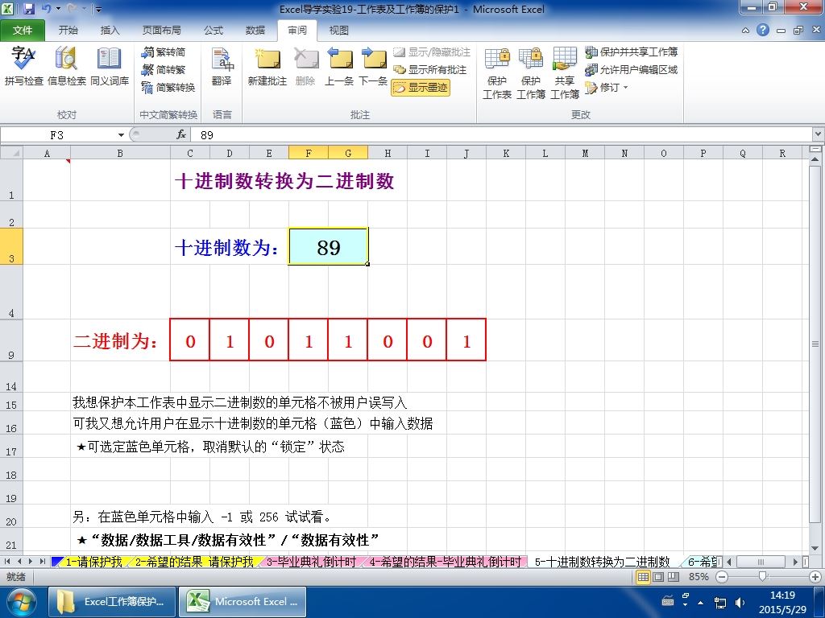Screen dimensions: 825x618
Task: Switch to the 开始 ribbon tab
Action: [68, 31]
